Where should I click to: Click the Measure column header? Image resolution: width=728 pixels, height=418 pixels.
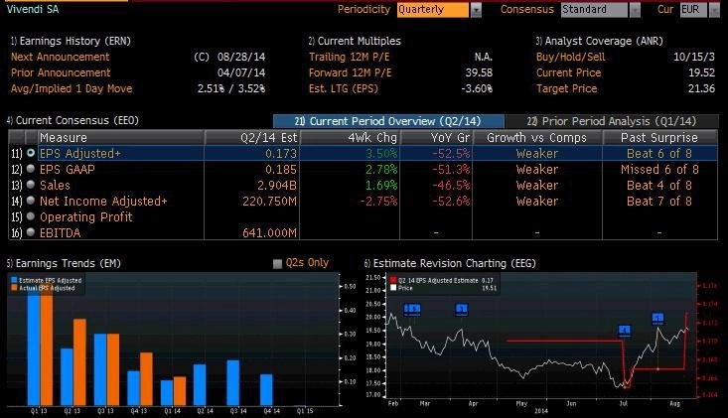[x=121, y=138]
